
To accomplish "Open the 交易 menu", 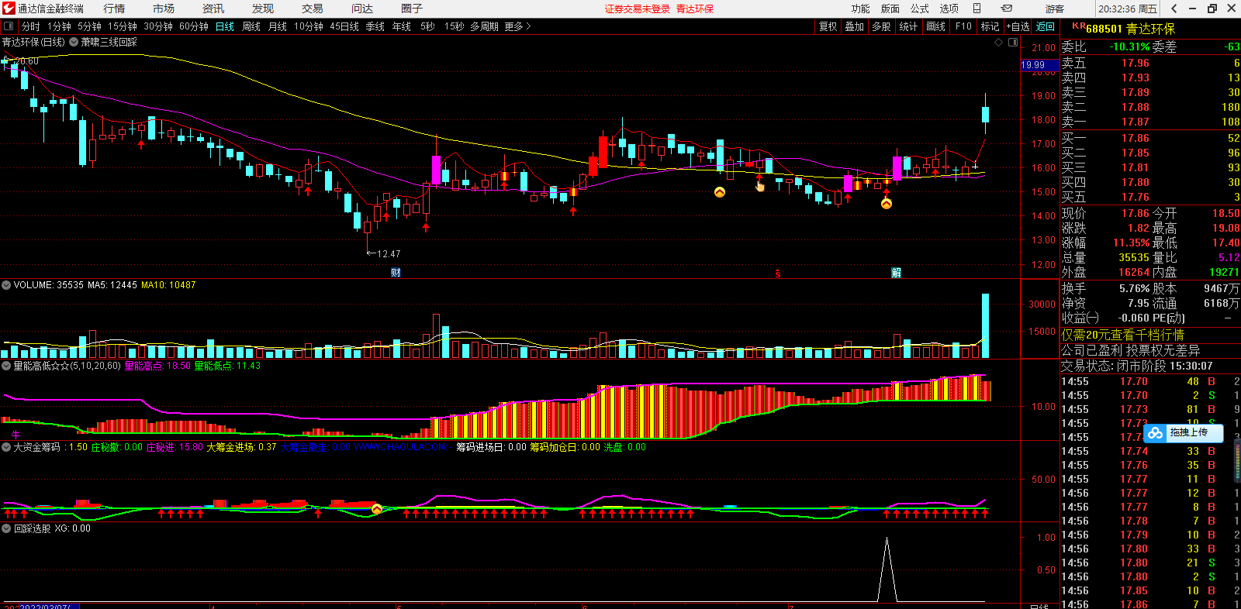I will click(313, 9).
